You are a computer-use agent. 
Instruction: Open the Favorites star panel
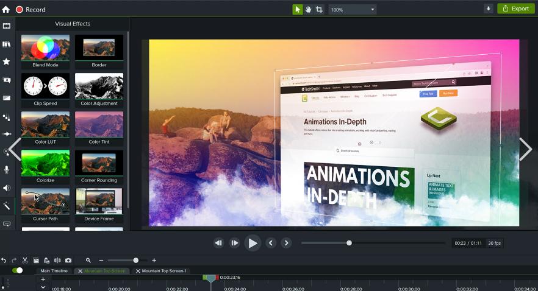pos(7,61)
